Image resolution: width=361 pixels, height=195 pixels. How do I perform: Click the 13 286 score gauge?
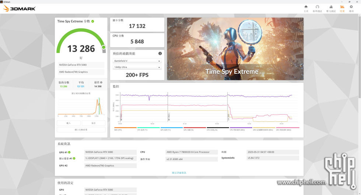tap(81, 42)
